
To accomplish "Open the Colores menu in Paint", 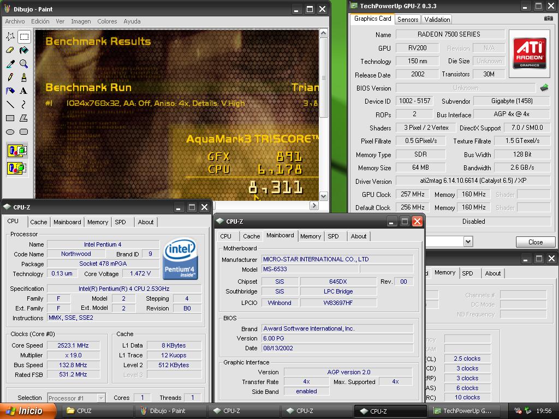I will (x=107, y=21).
